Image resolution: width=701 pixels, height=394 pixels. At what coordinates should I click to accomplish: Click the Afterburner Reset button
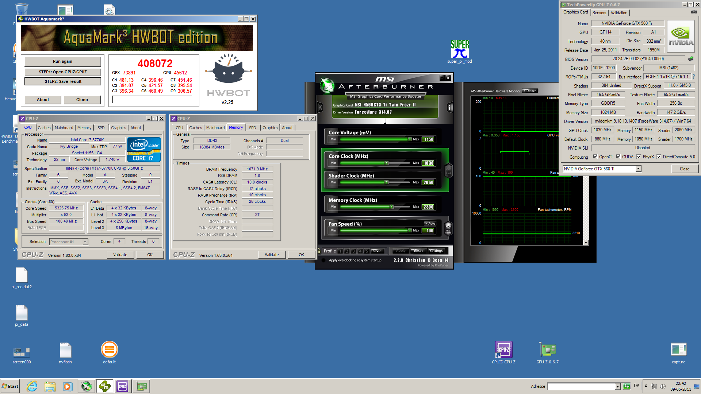(x=418, y=251)
